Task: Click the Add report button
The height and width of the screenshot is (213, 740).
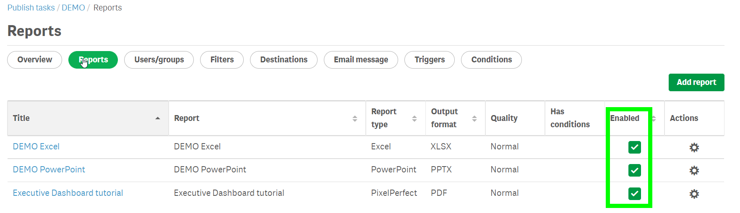Action: point(696,82)
